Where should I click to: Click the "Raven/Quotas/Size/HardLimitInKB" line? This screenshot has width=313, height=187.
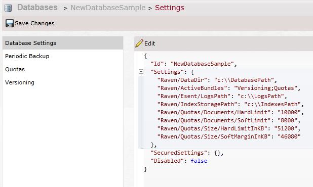(229, 129)
